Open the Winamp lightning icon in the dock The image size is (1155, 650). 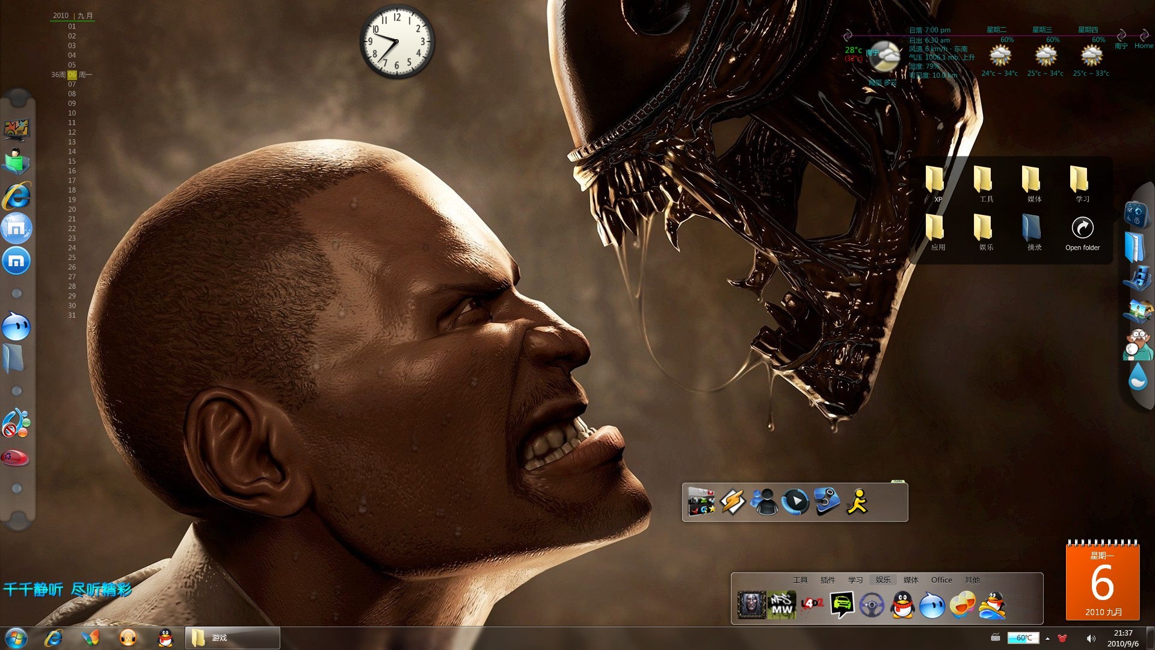(x=733, y=502)
